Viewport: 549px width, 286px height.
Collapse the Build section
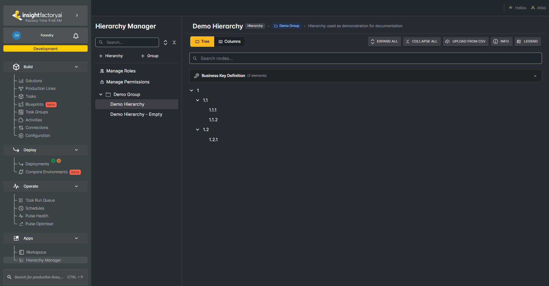(76, 67)
